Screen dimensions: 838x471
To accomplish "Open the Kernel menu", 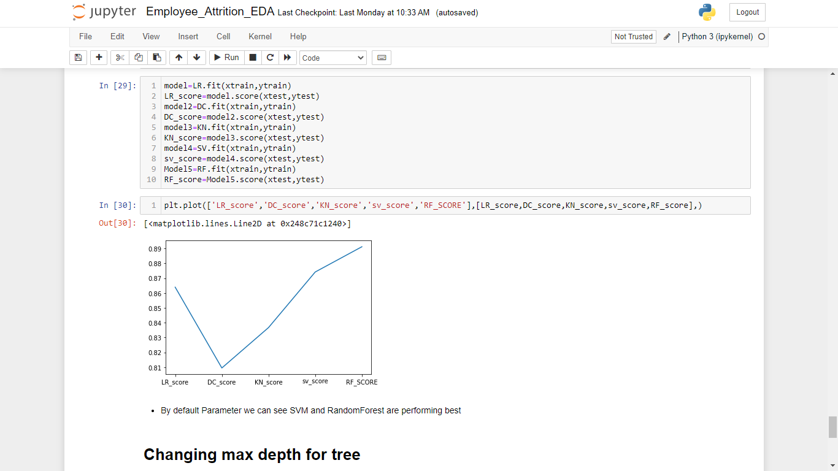I will click(x=259, y=37).
